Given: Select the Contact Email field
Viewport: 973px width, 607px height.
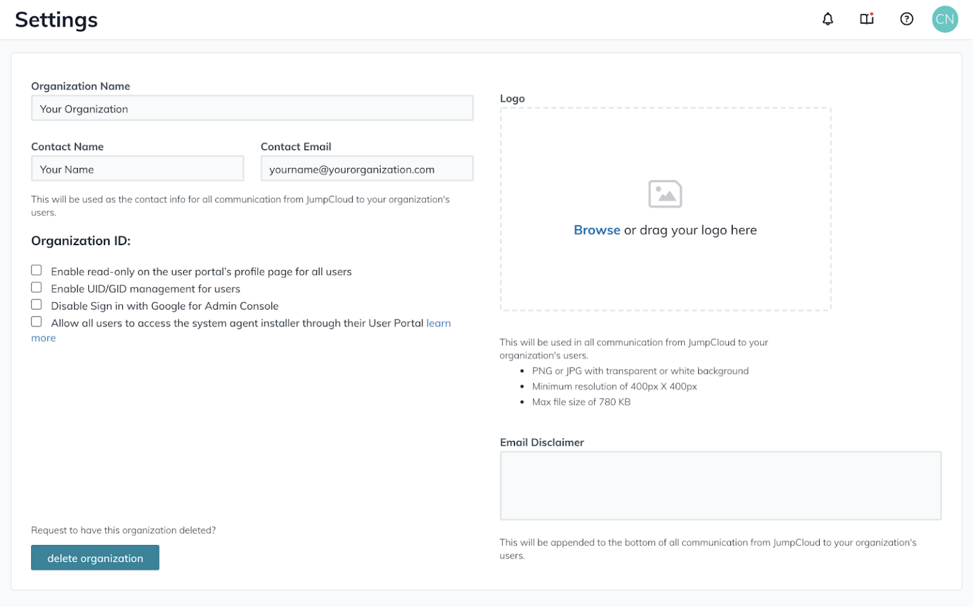Looking at the screenshot, I should (367, 169).
